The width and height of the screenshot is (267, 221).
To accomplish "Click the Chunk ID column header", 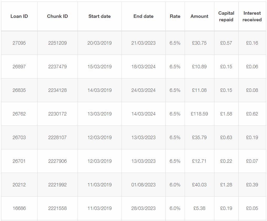I will 57,16.
